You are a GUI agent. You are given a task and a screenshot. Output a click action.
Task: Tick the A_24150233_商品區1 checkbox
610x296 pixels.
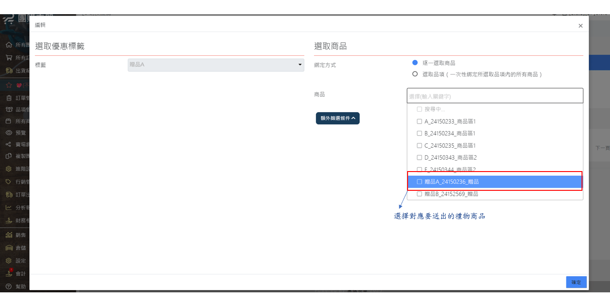coord(419,122)
